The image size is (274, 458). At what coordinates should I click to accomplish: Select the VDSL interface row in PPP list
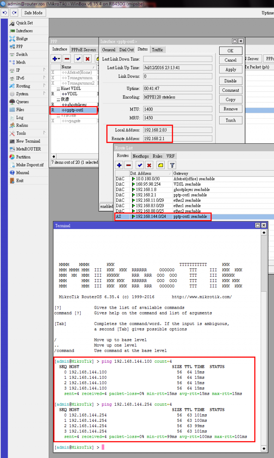(x=74, y=93)
